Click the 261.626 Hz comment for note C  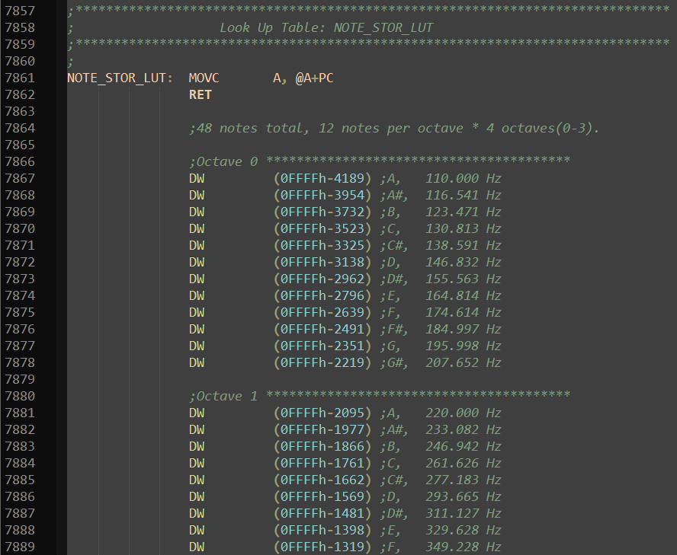click(463, 463)
